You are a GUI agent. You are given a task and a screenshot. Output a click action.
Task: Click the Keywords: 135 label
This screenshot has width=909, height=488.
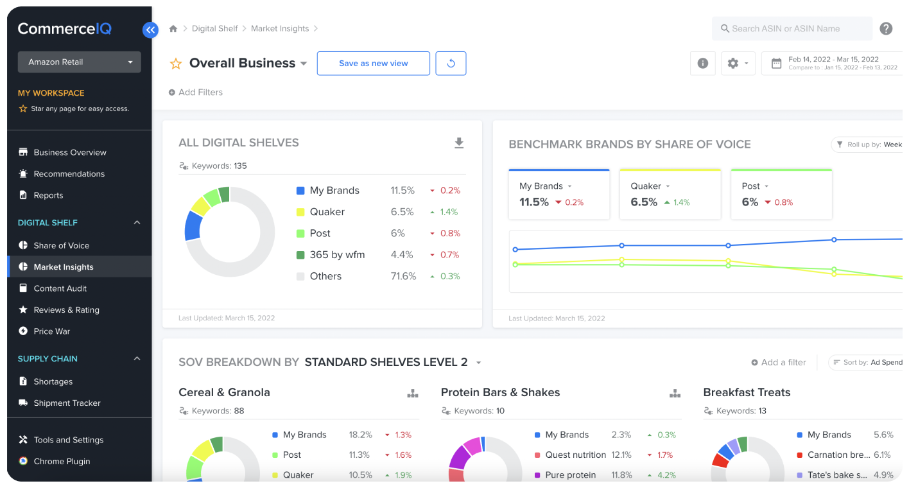coord(212,166)
